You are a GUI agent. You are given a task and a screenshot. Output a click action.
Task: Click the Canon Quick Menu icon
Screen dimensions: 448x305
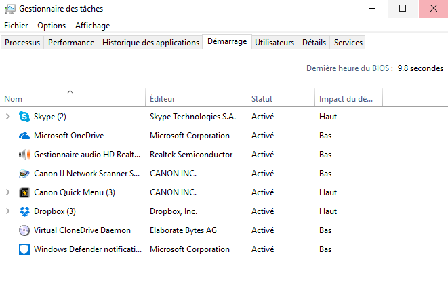[24, 192]
